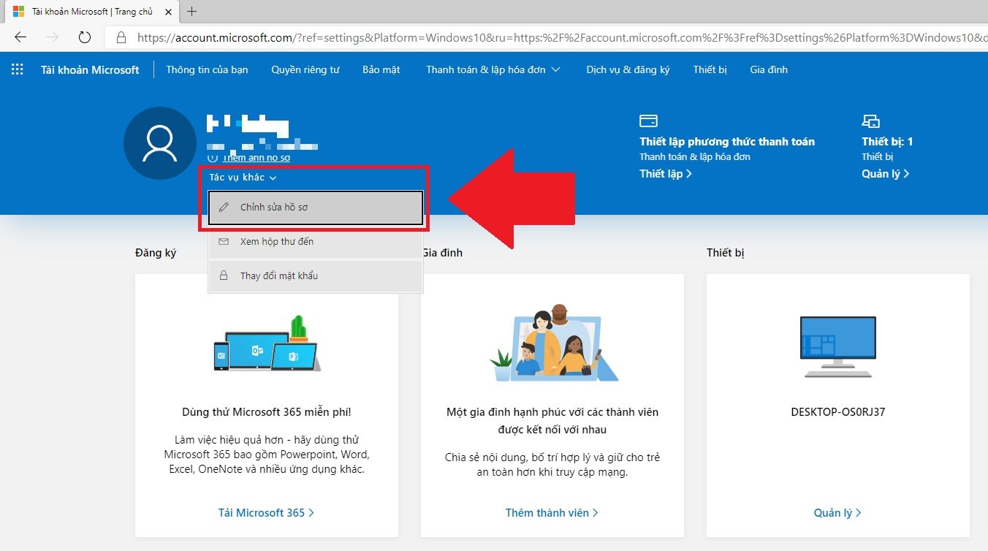Image resolution: width=988 pixels, height=551 pixels.
Task: Click Tài khoản Microsoft home link
Action: (90, 69)
